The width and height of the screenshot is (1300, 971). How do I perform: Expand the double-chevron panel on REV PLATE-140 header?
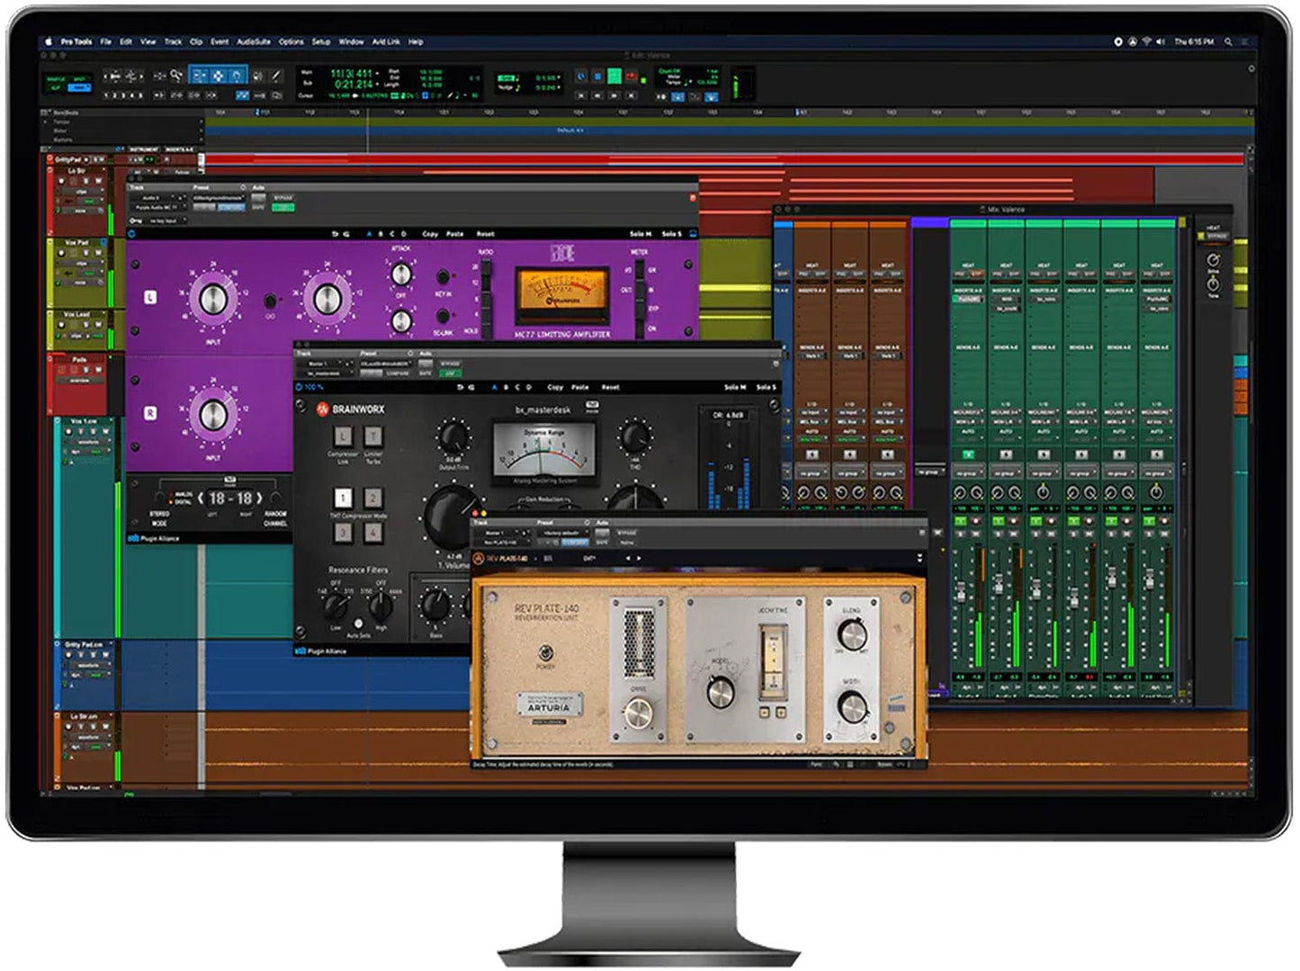tap(919, 557)
